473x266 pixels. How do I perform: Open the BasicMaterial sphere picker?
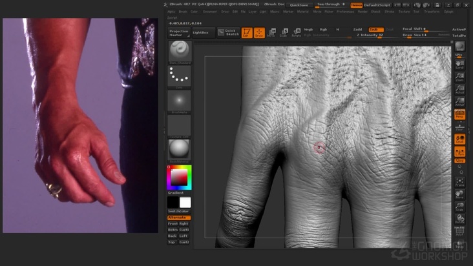179,151
